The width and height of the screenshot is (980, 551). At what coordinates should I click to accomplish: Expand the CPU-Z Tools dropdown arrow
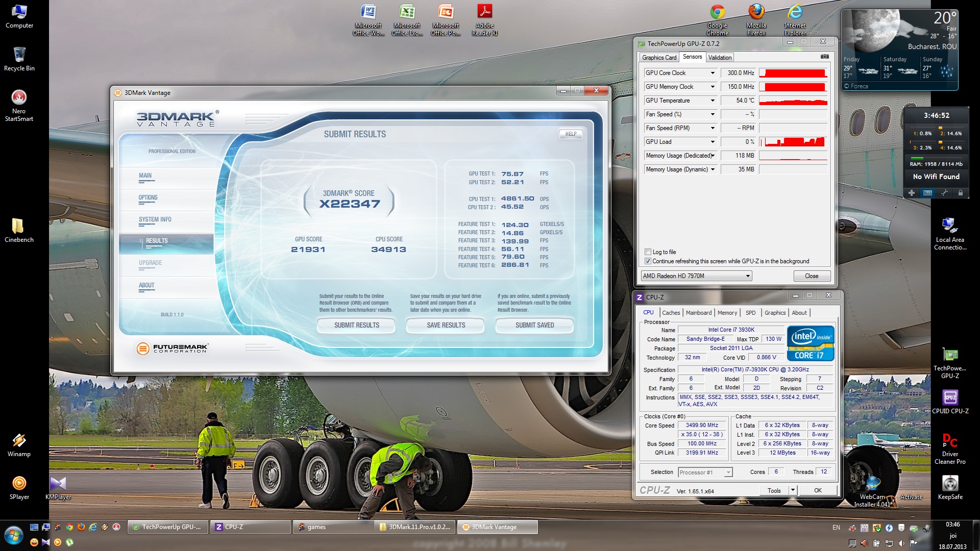(x=792, y=490)
